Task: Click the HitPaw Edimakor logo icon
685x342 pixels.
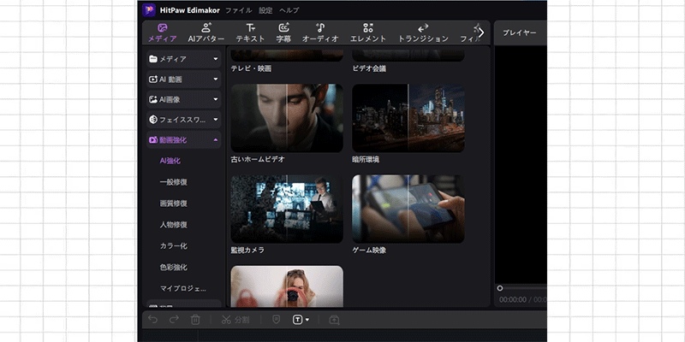Action: [x=149, y=10]
